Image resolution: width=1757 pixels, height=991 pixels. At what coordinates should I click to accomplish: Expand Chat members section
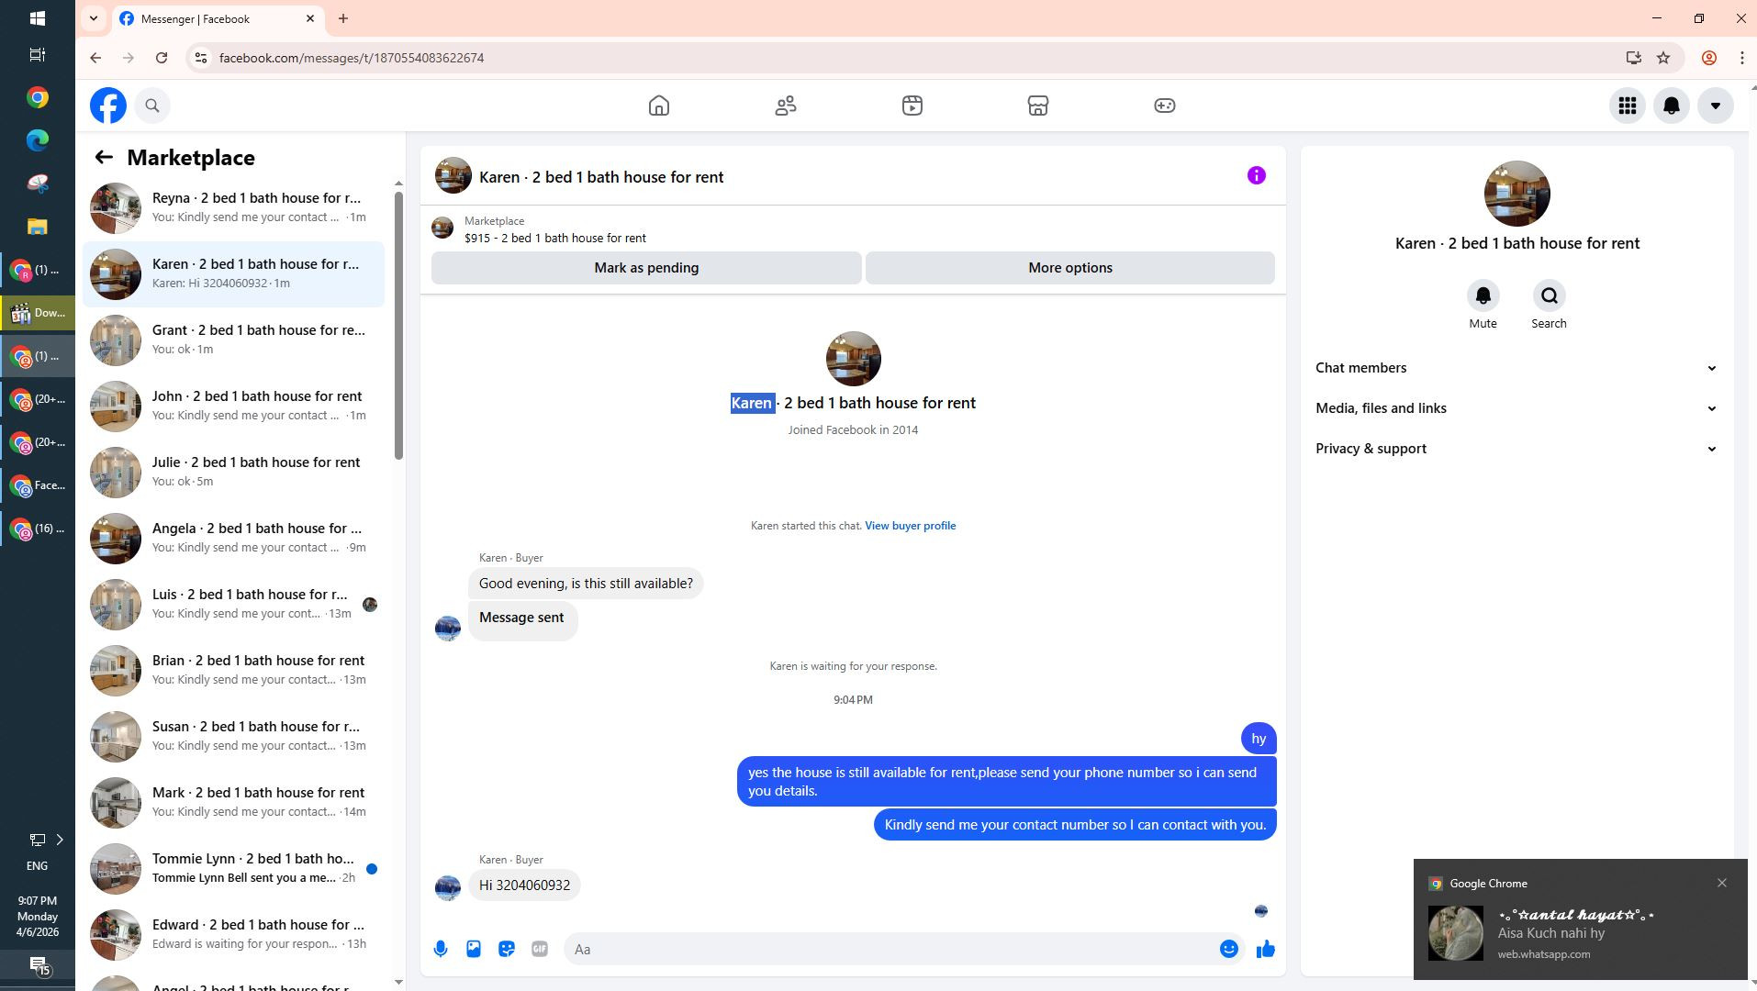1516,368
